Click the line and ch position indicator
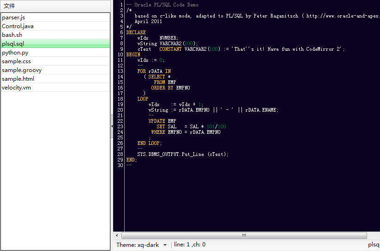The width and height of the screenshot is (380, 251). 190,245
